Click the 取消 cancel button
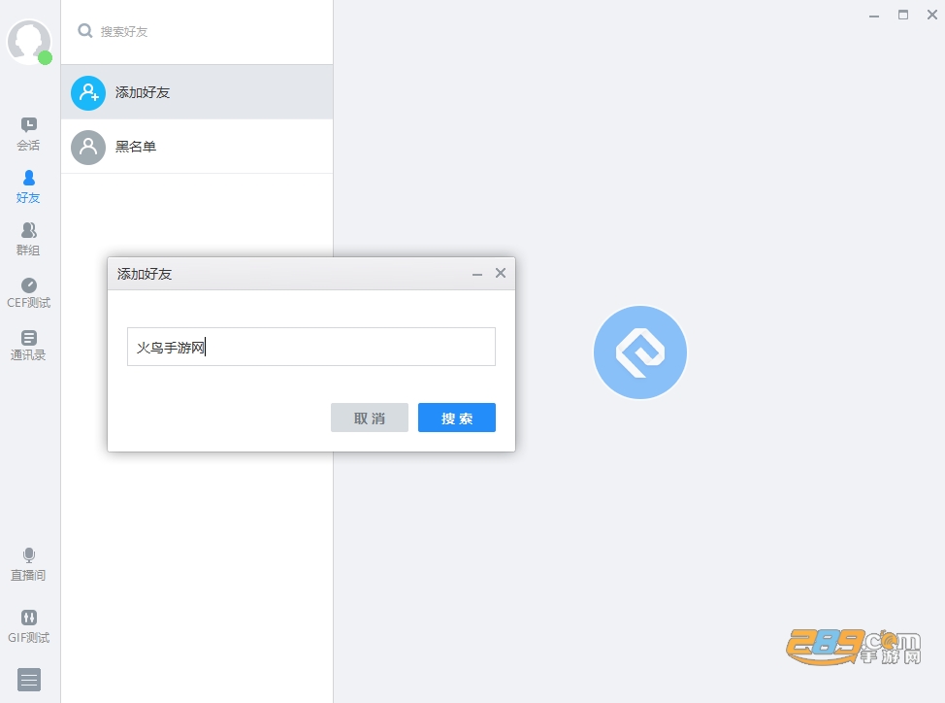The image size is (945, 703). [370, 418]
